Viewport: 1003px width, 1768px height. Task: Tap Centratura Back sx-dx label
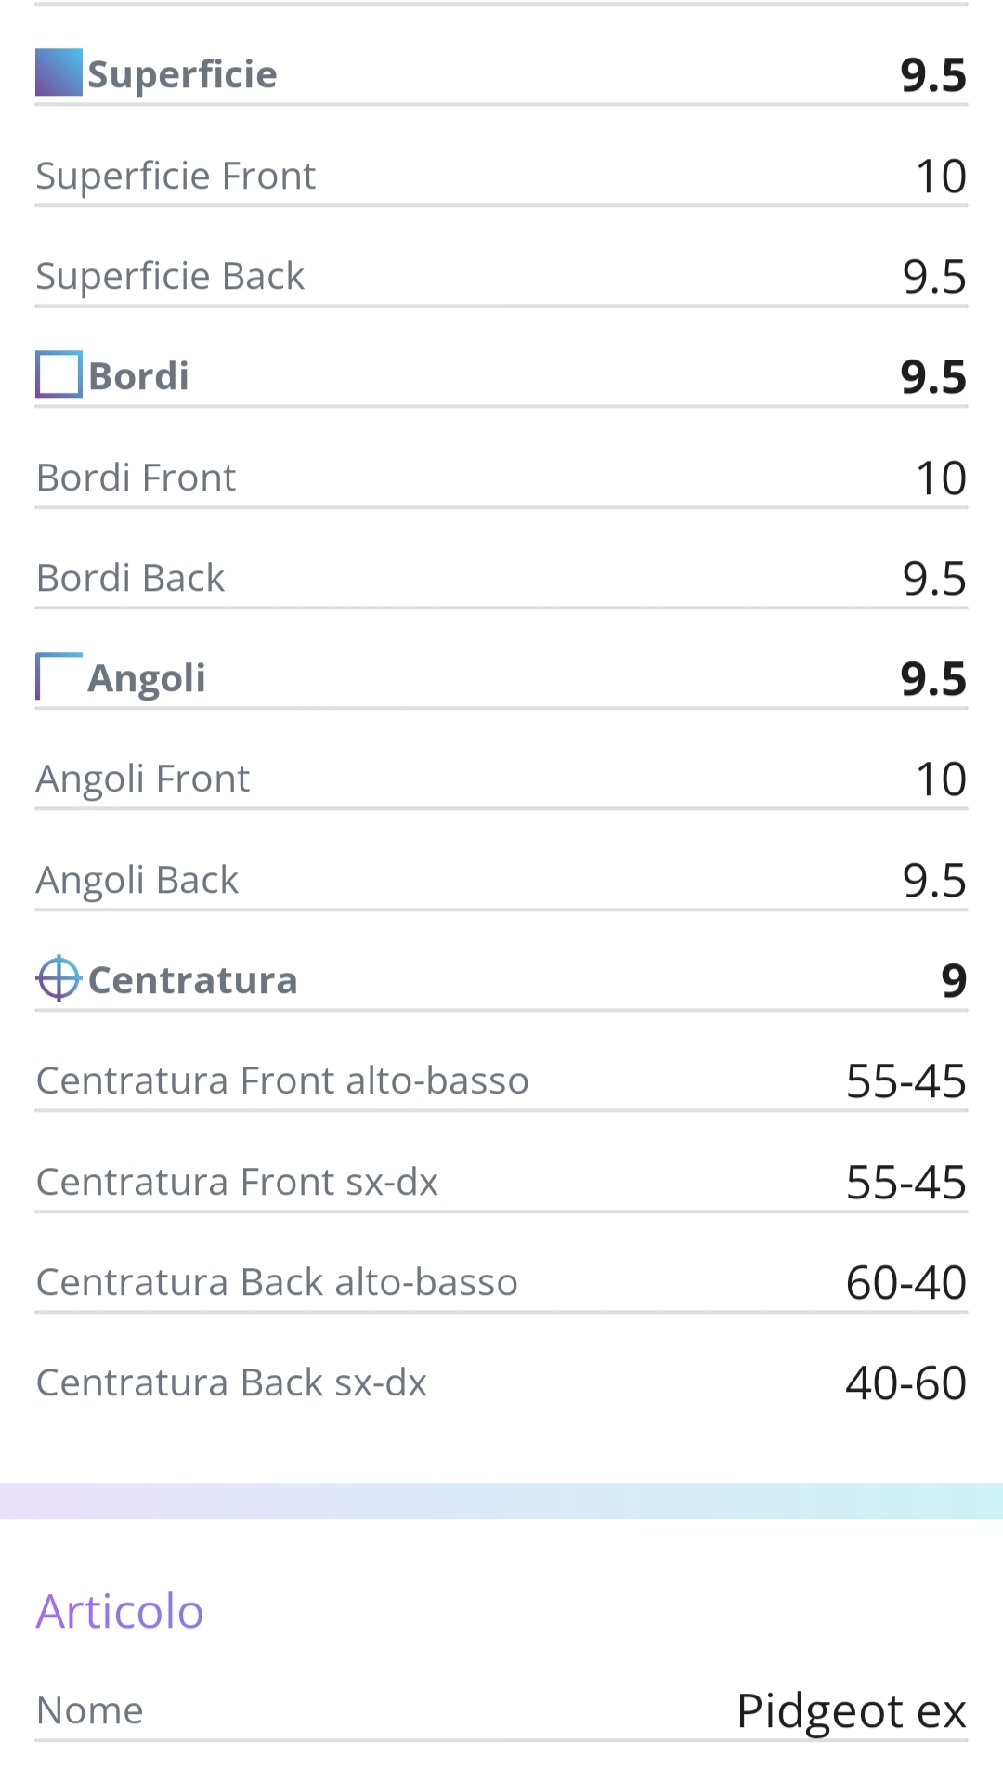(231, 1382)
